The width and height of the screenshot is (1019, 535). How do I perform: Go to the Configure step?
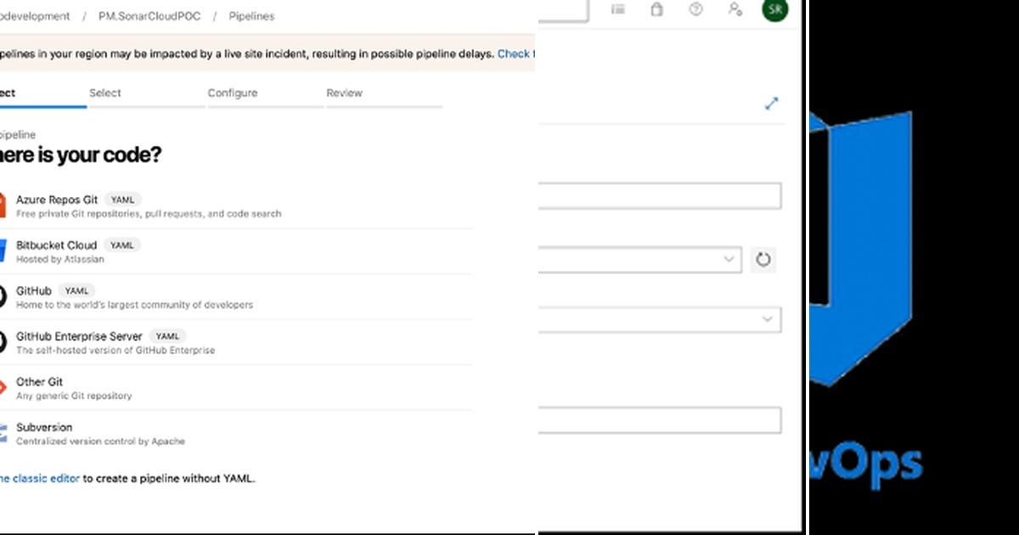pyautogui.click(x=233, y=93)
